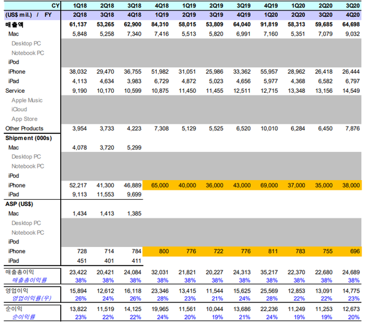Click the Service row label

pyautogui.click(x=15, y=90)
